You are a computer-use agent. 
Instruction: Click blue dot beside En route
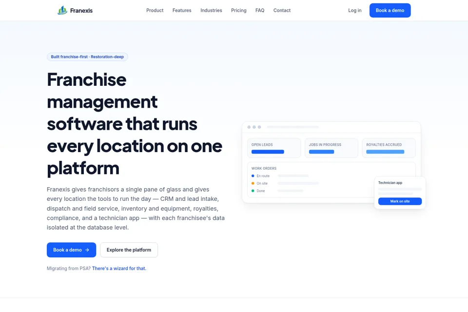pos(253,176)
